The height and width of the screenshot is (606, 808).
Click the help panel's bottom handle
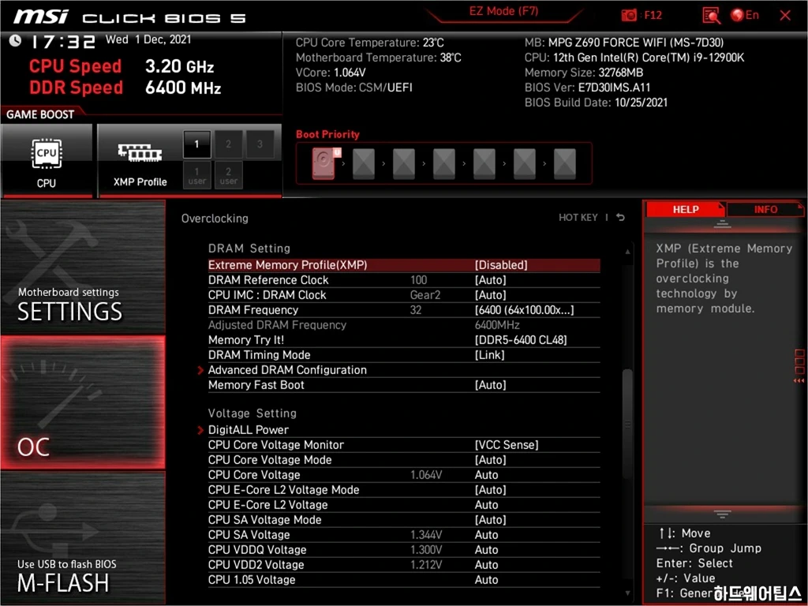[722, 514]
